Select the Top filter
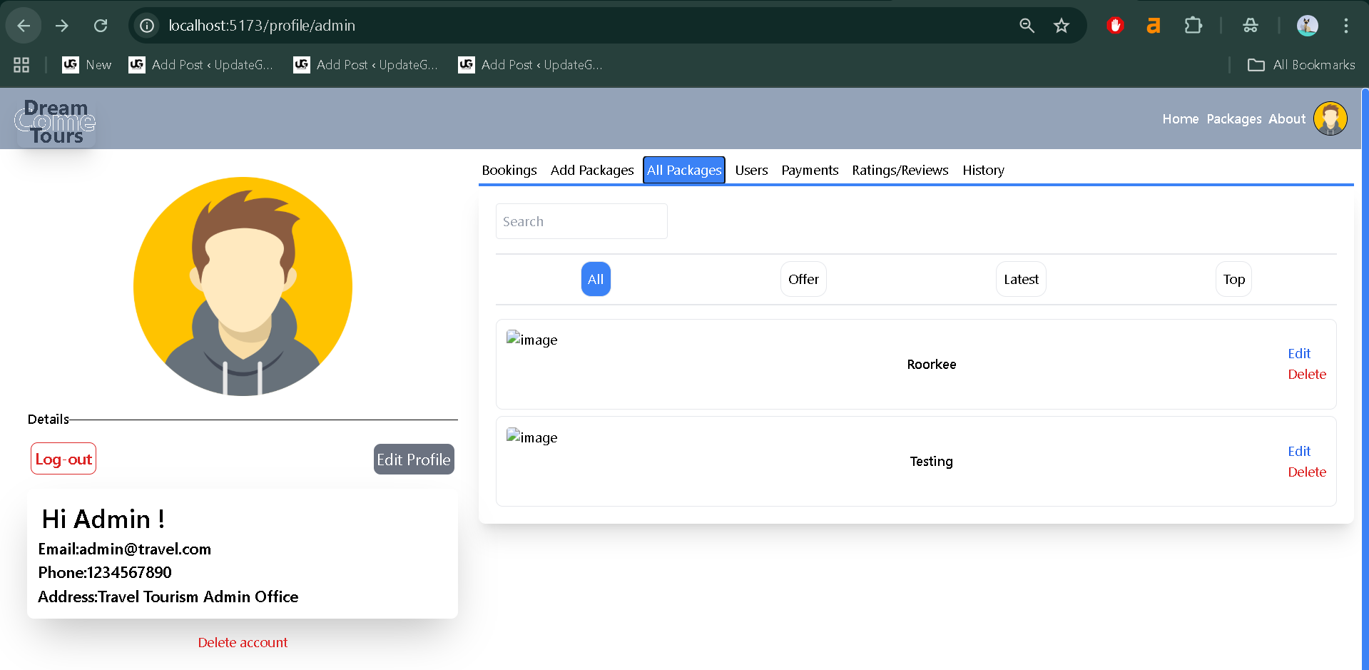This screenshot has height=670, width=1369. (x=1233, y=279)
